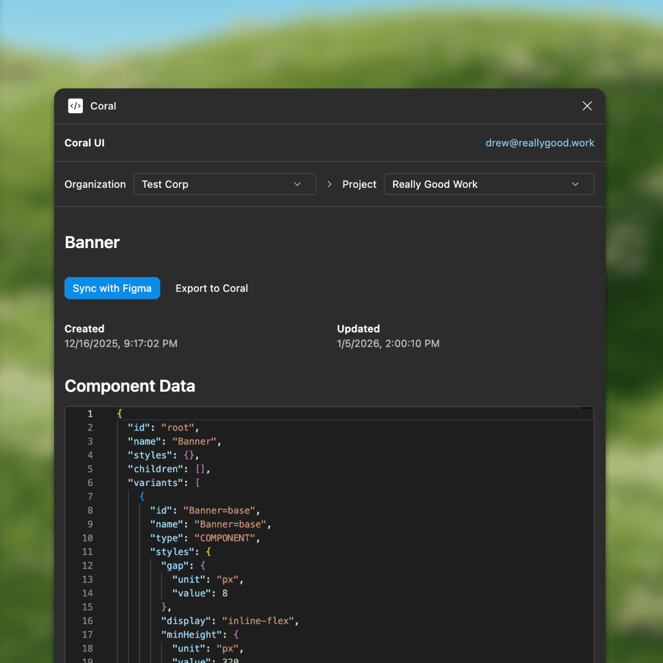Click the code editor scrollbar at top right
This screenshot has width=663, height=663.
[587, 414]
